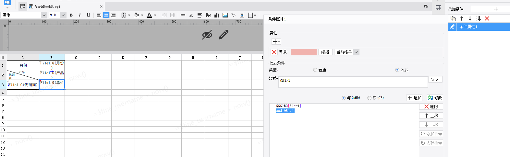The height and width of the screenshot is (157, 510).
Task: Click the 编辑 background button
Action: 325,52
